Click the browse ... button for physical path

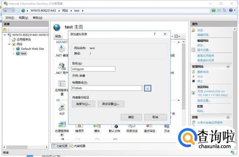click(x=148, y=88)
